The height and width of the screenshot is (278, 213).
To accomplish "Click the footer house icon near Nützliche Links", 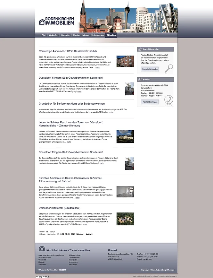I will [42, 249].
